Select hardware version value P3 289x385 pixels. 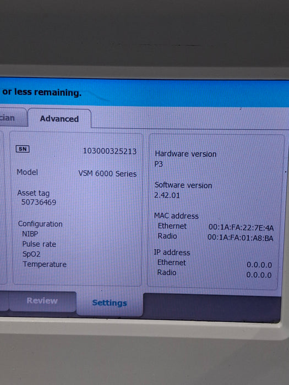coord(159,164)
